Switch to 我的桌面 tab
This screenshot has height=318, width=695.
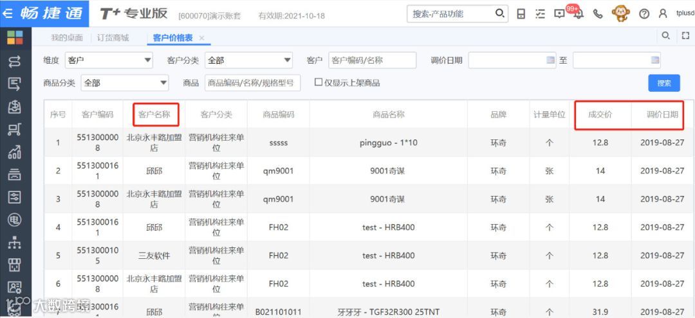pos(67,38)
